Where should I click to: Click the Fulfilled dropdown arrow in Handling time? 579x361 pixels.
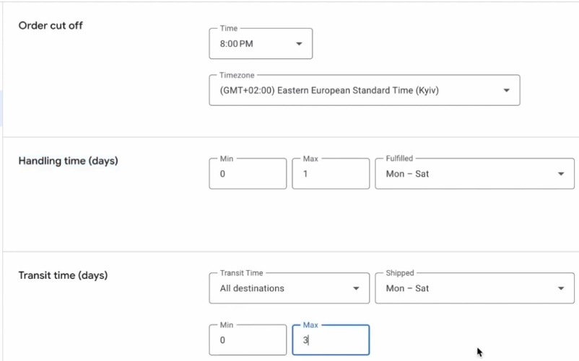click(561, 174)
